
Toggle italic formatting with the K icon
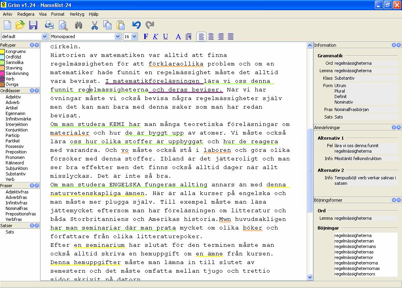155,36
